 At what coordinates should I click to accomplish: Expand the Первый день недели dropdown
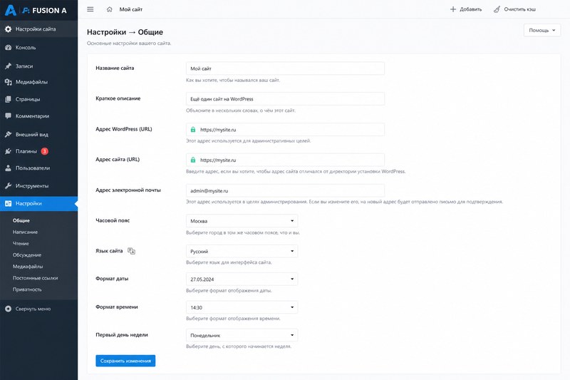242,335
